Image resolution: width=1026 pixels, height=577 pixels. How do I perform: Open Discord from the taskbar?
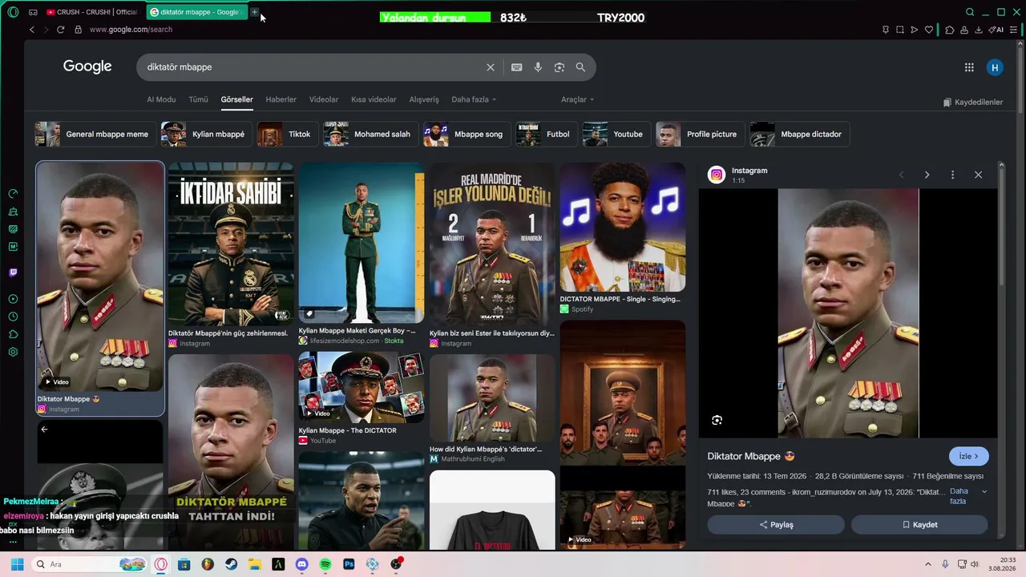click(301, 564)
